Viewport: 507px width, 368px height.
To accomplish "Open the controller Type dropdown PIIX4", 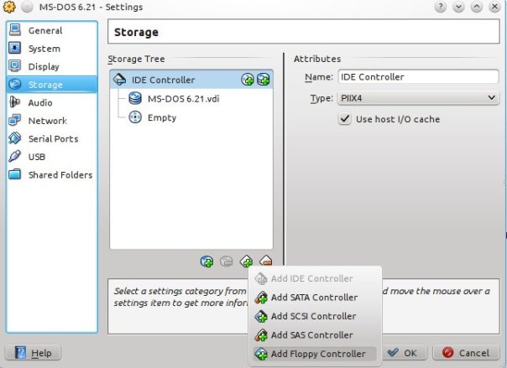I will [x=418, y=98].
